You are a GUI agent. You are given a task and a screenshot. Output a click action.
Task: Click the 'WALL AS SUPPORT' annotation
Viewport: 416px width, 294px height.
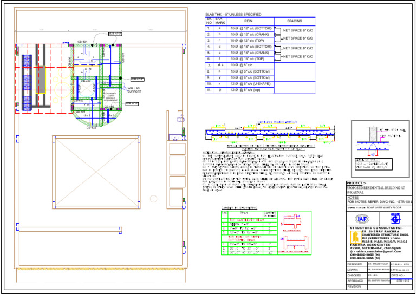[x=134, y=90]
